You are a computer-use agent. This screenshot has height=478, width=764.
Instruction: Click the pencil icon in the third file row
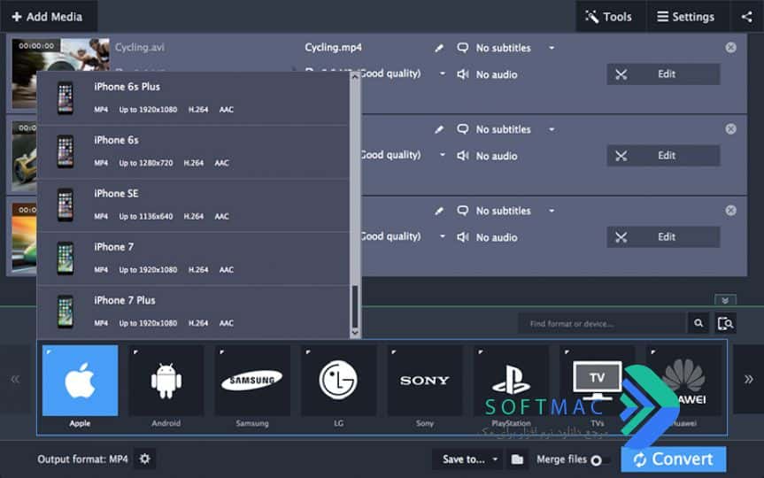[x=439, y=211]
